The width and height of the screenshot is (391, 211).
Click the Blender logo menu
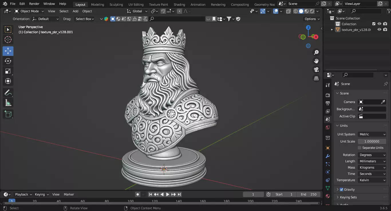[5, 4]
